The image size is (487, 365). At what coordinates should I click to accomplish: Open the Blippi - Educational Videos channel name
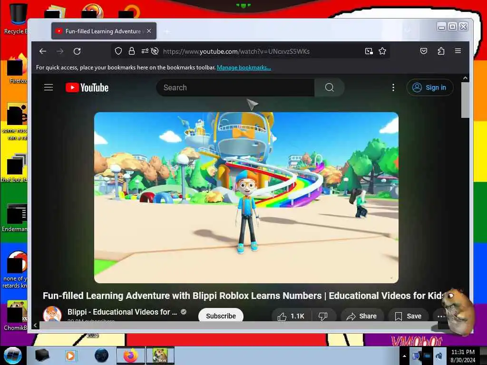(122, 312)
